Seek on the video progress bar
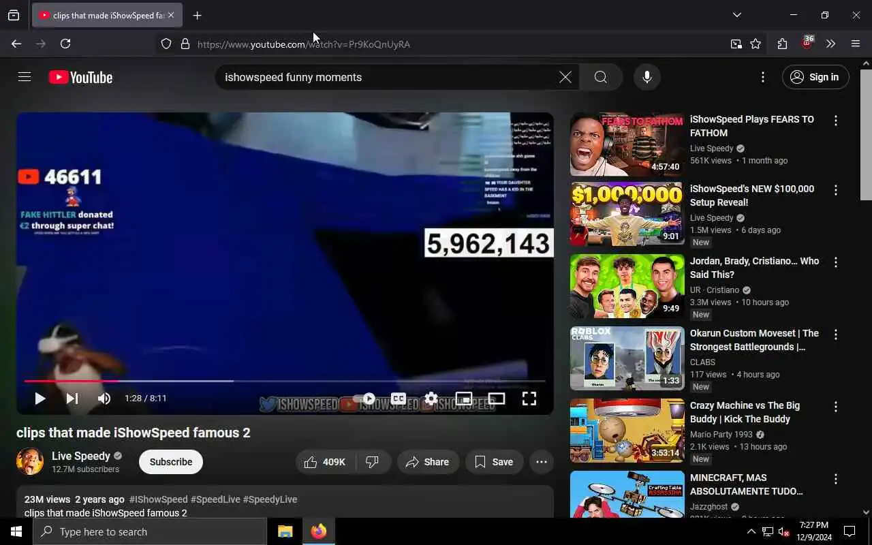 (285, 381)
